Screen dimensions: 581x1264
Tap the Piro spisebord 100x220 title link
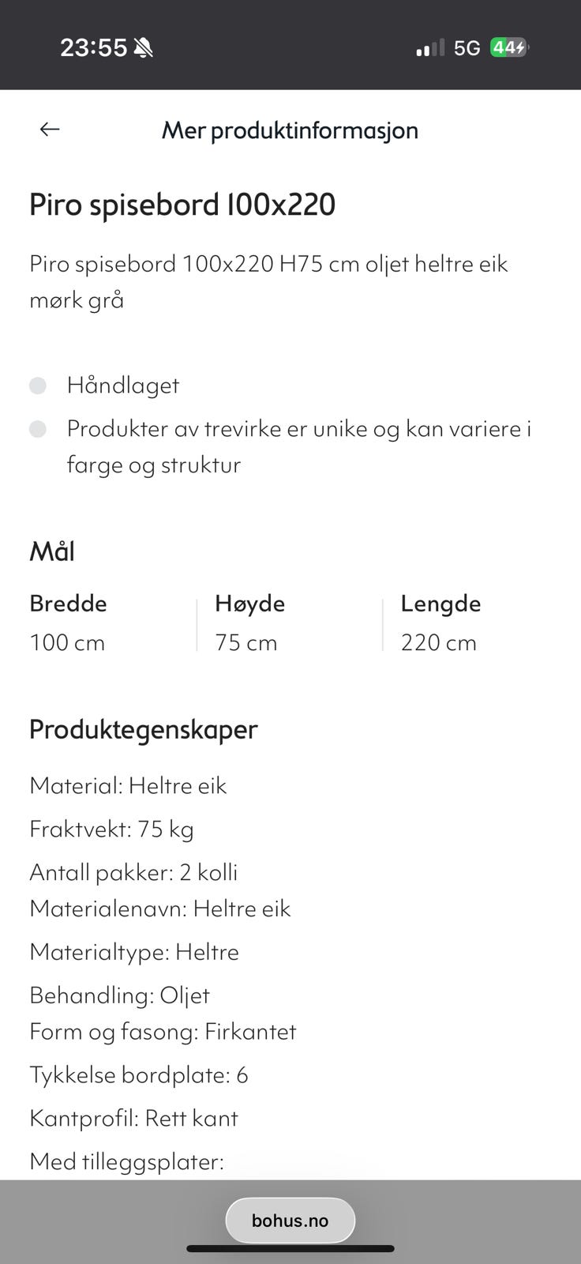[182, 204]
